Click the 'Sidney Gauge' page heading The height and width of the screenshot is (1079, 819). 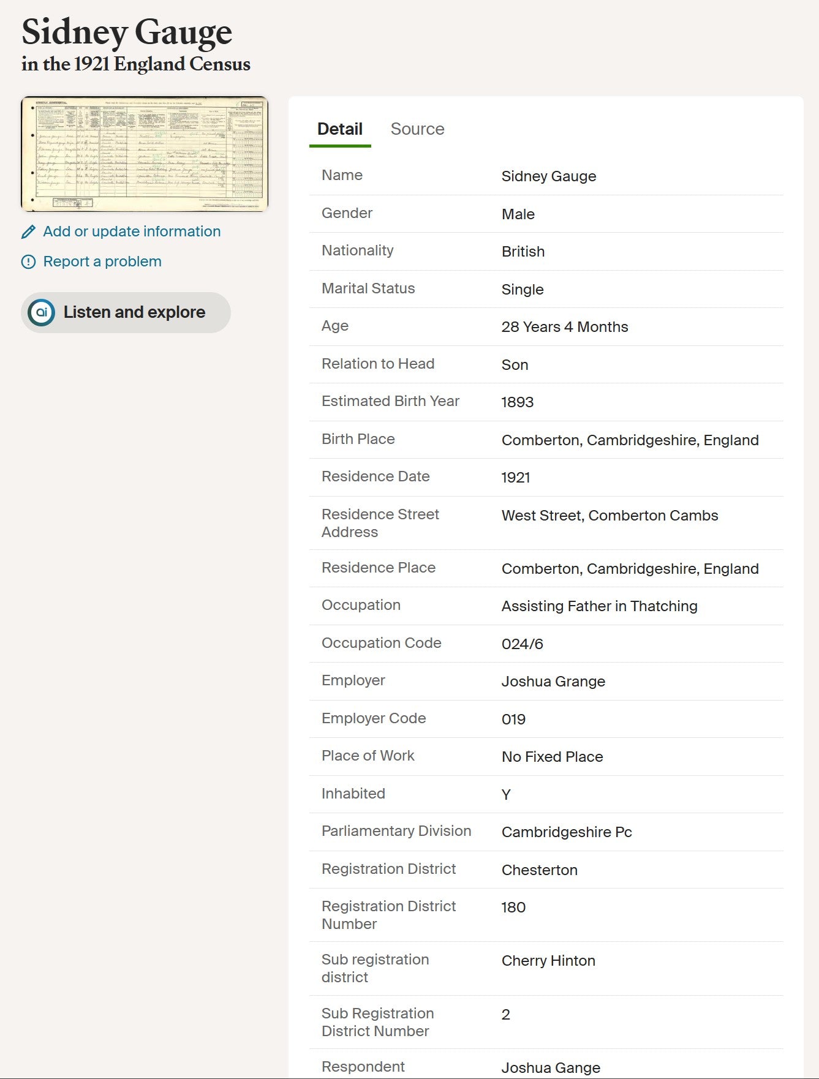coord(127,32)
